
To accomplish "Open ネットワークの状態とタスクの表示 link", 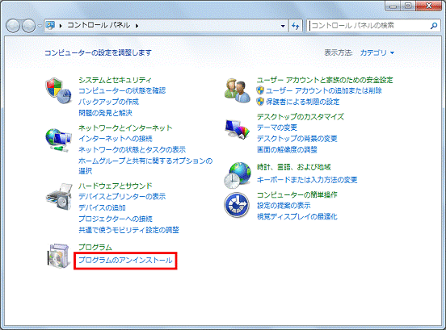I will 132,149.
